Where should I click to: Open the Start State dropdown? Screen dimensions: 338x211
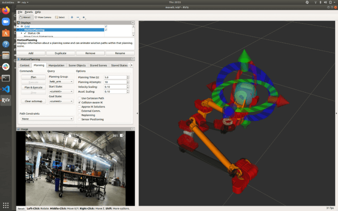tap(61, 92)
